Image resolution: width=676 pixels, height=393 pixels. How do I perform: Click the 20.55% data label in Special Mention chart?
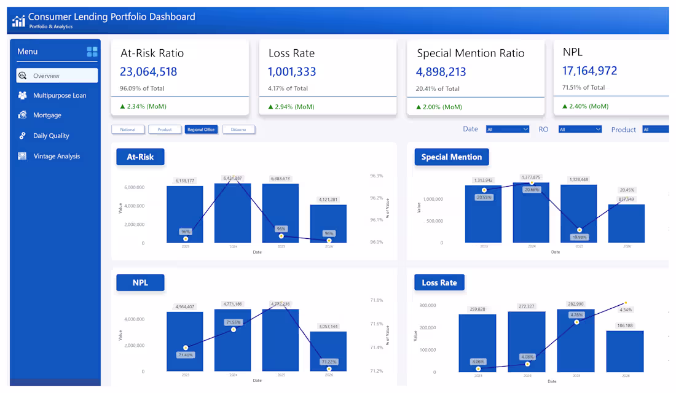484,197
